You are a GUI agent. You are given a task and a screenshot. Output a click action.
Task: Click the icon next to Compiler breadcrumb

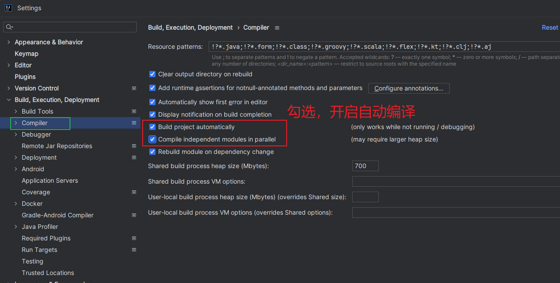click(x=277, y=28)
